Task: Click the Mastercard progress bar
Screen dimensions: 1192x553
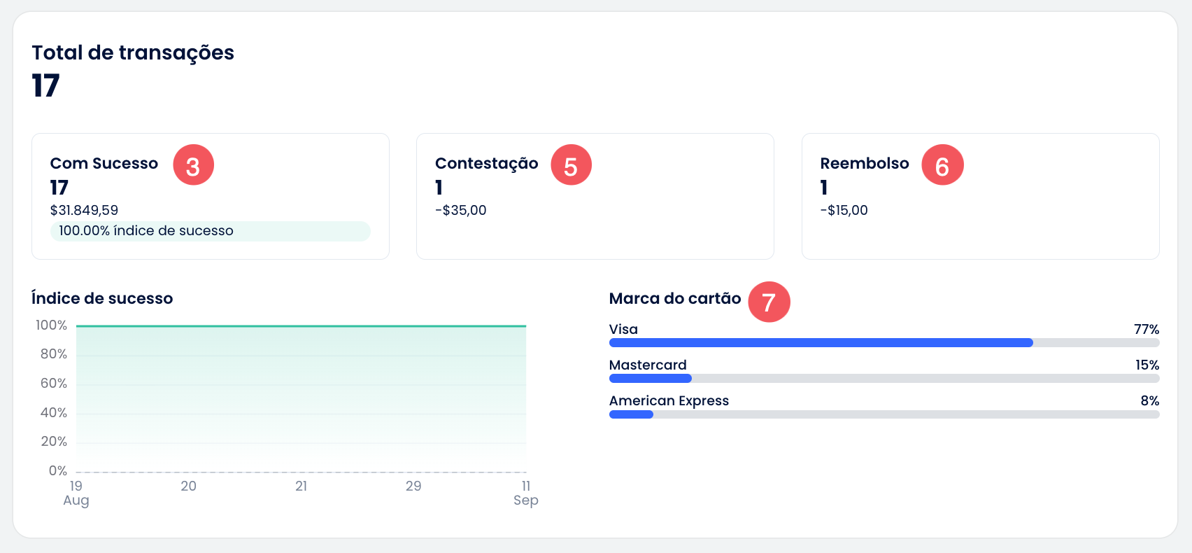Action: pyautogui.click(x=884, y=379)
